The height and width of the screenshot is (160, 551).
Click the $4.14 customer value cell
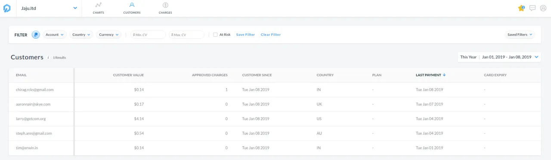(x=139, y=119)
